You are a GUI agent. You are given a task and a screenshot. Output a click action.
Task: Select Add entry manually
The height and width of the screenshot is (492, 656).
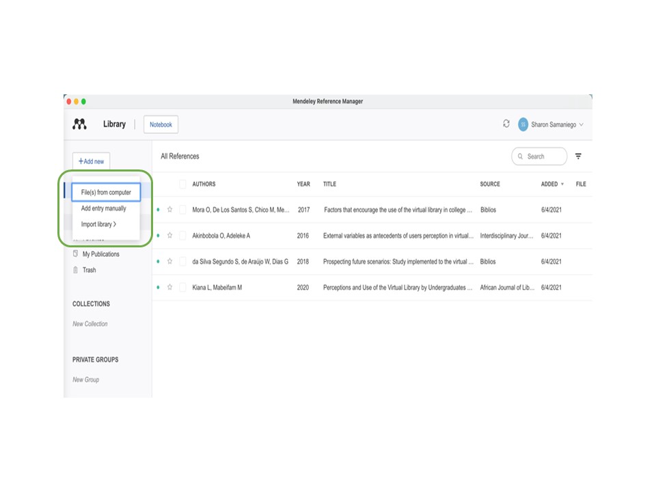tap(103, 208)
